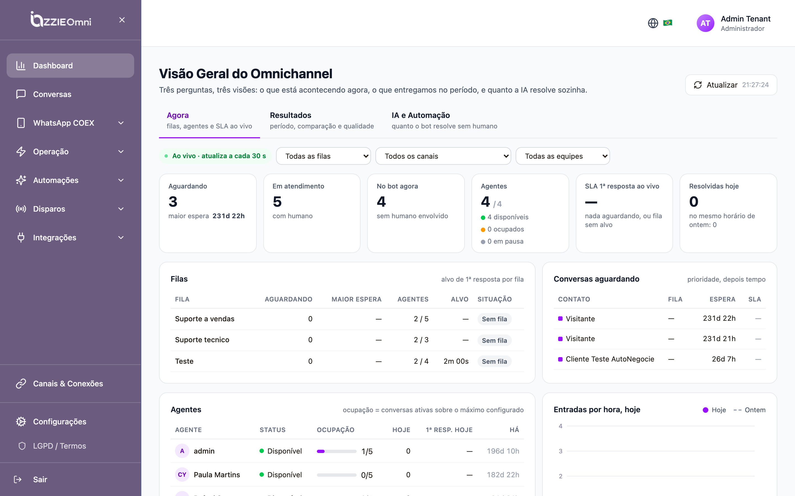
Task: Click the globe language icon
Action: (653, 23)
